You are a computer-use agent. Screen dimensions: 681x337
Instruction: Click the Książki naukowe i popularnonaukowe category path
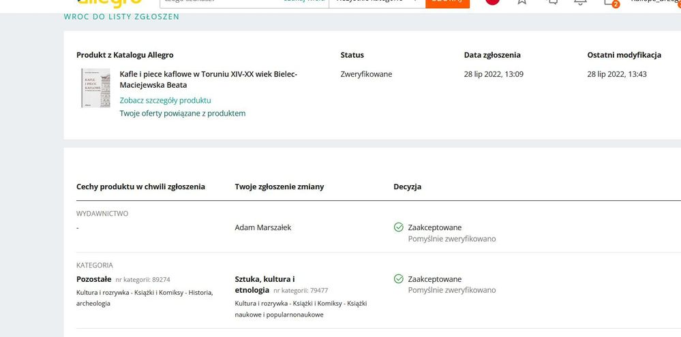(301, 309)
